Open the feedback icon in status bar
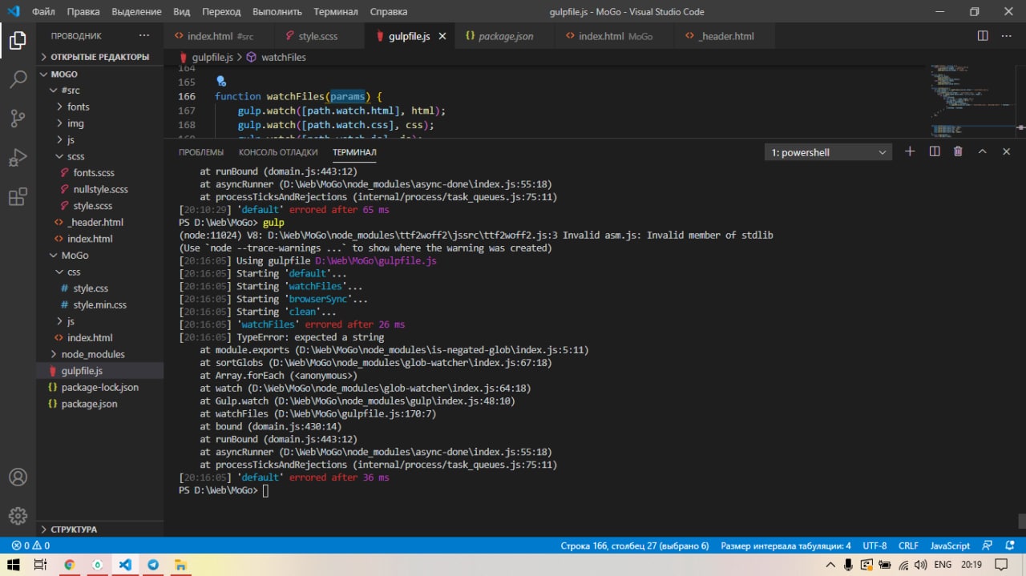 pyautogui.click(x=988, y=546)
